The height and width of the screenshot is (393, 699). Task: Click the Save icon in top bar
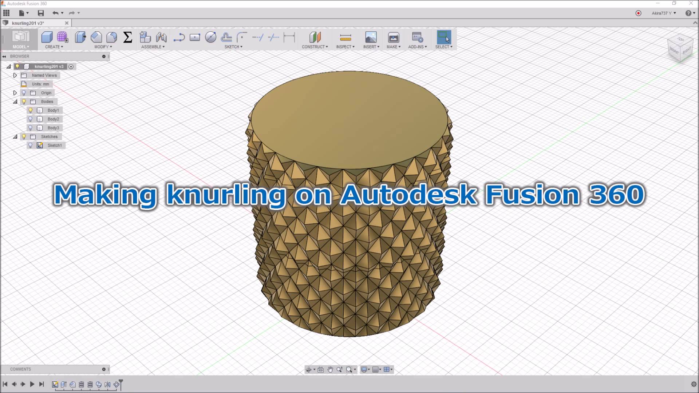pos(41,13)
